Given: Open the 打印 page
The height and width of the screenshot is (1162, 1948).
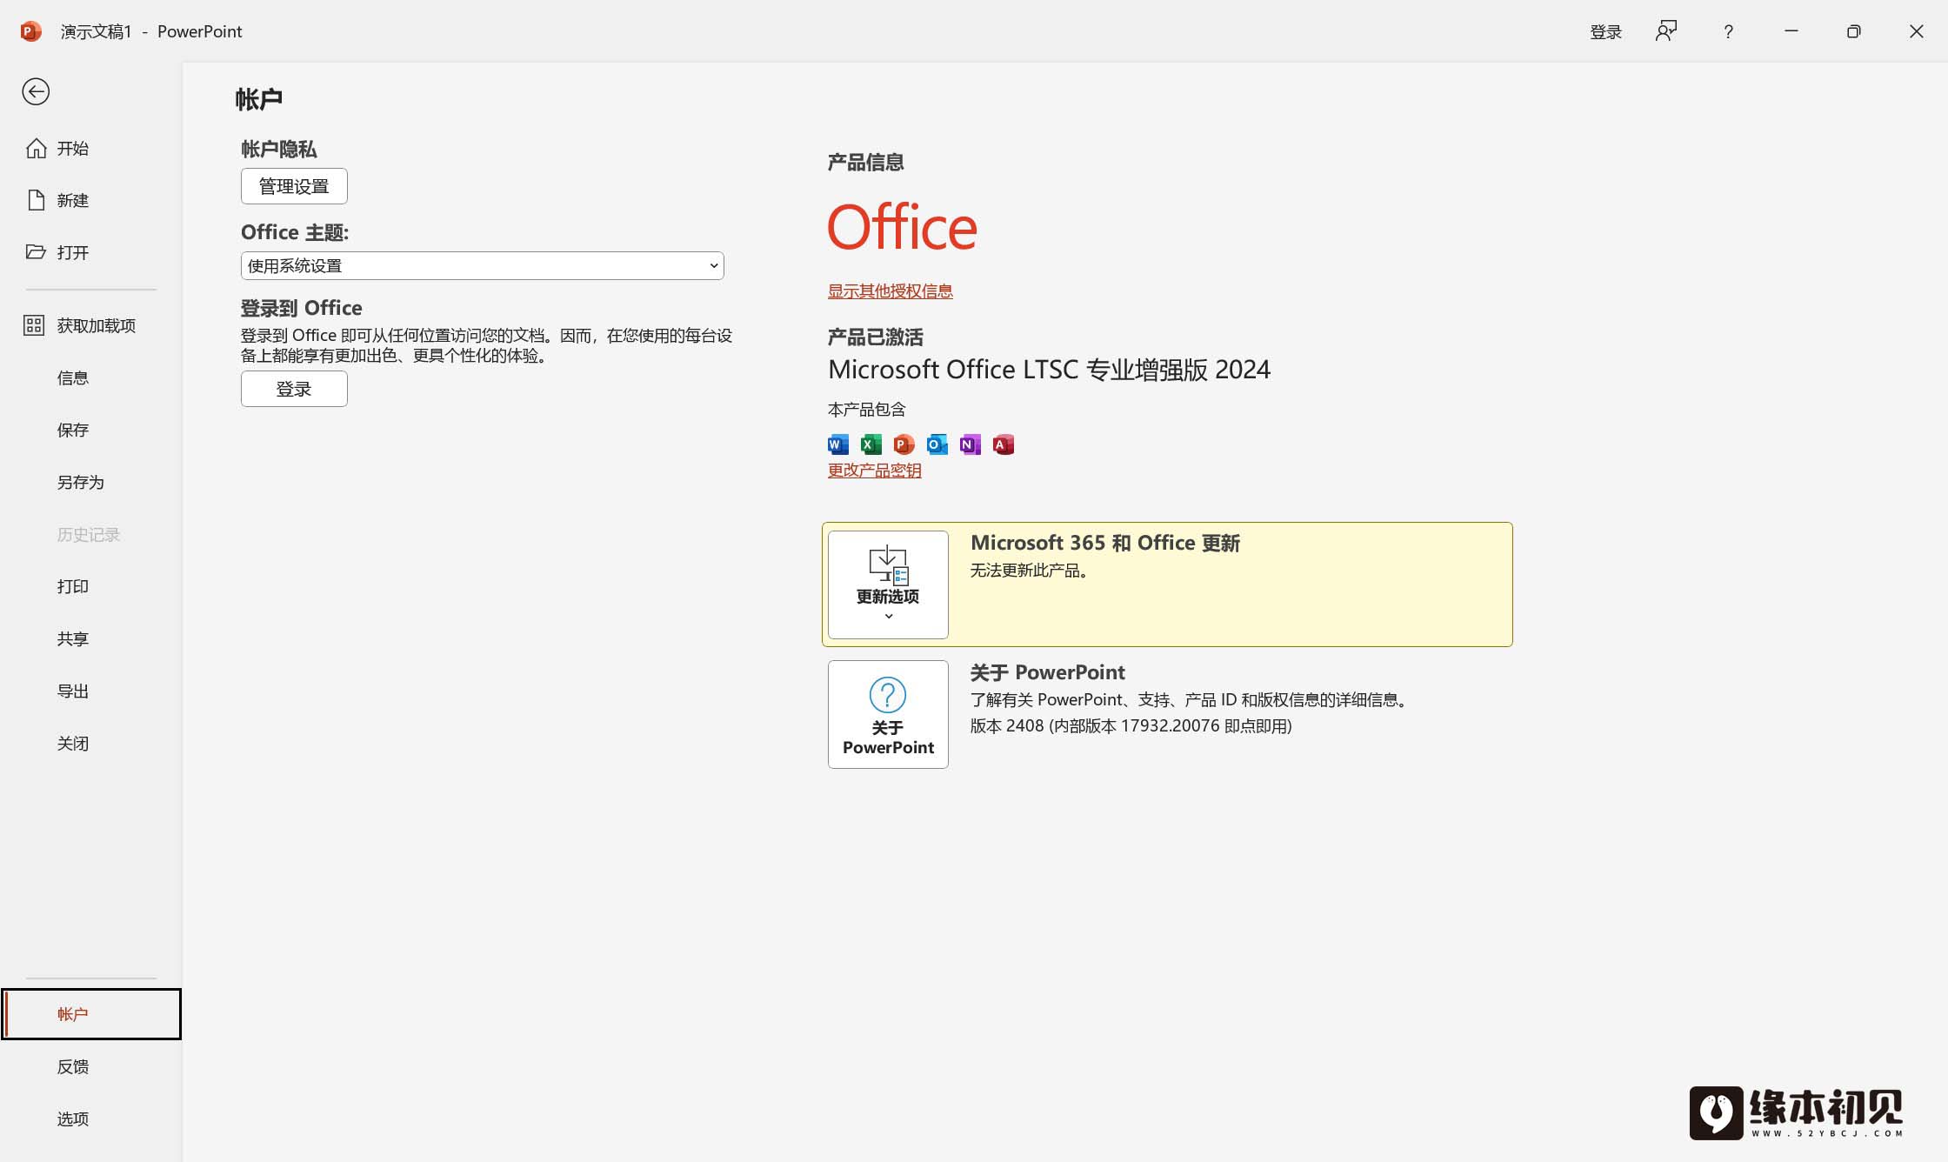Looking at the screenshot, I should (90, 586).
